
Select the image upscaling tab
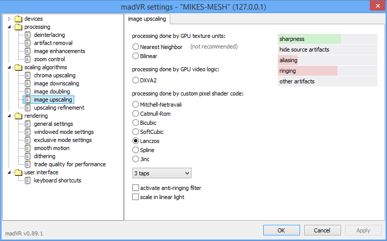coord(147,19)
